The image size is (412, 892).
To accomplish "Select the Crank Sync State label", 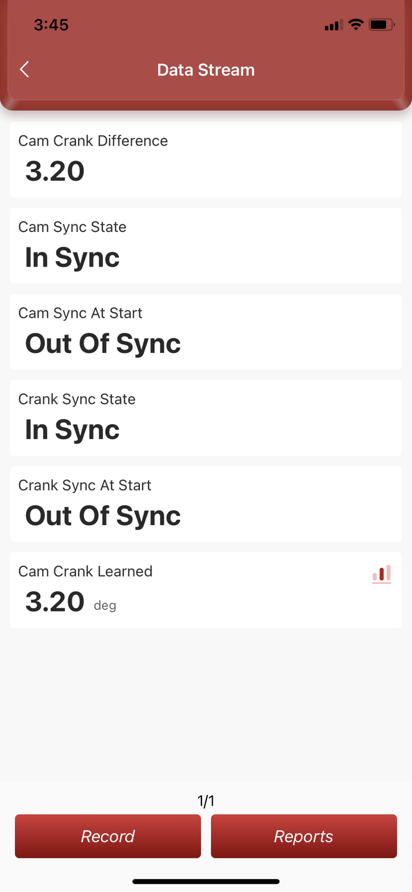I will [77, 399].
